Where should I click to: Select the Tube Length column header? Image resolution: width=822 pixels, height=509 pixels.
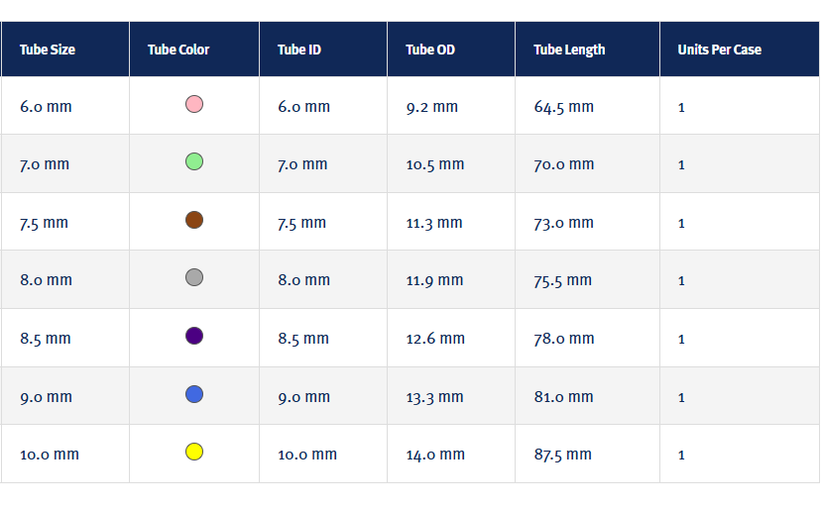tap(569, 50)
